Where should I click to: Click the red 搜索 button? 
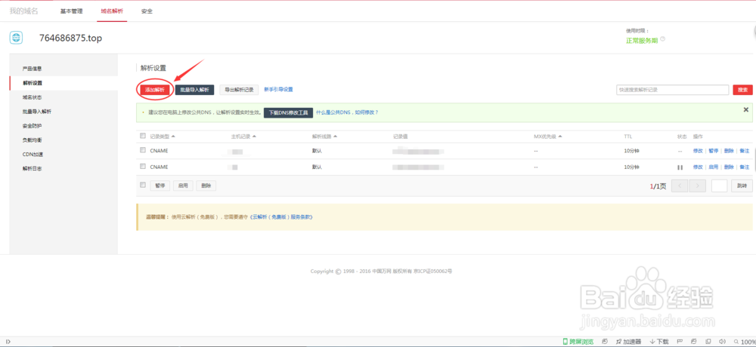coord(742,90)
